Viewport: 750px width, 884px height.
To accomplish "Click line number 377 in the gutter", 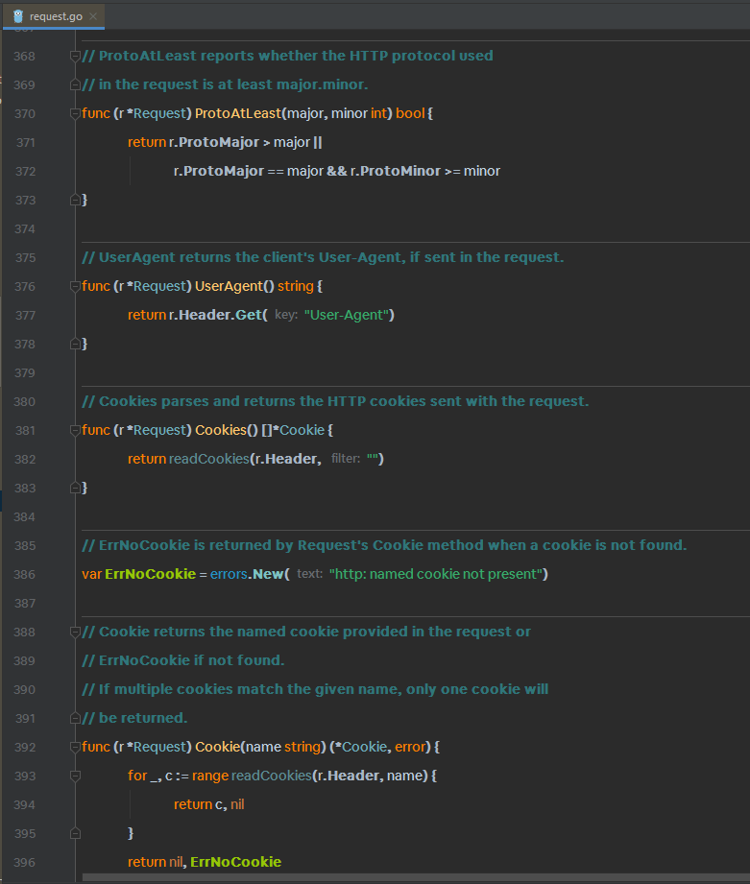I will [25, 315].
